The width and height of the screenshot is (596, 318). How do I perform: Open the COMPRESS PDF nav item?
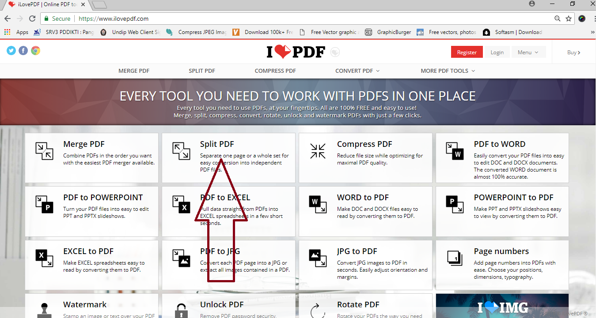(x=275, y=71)
